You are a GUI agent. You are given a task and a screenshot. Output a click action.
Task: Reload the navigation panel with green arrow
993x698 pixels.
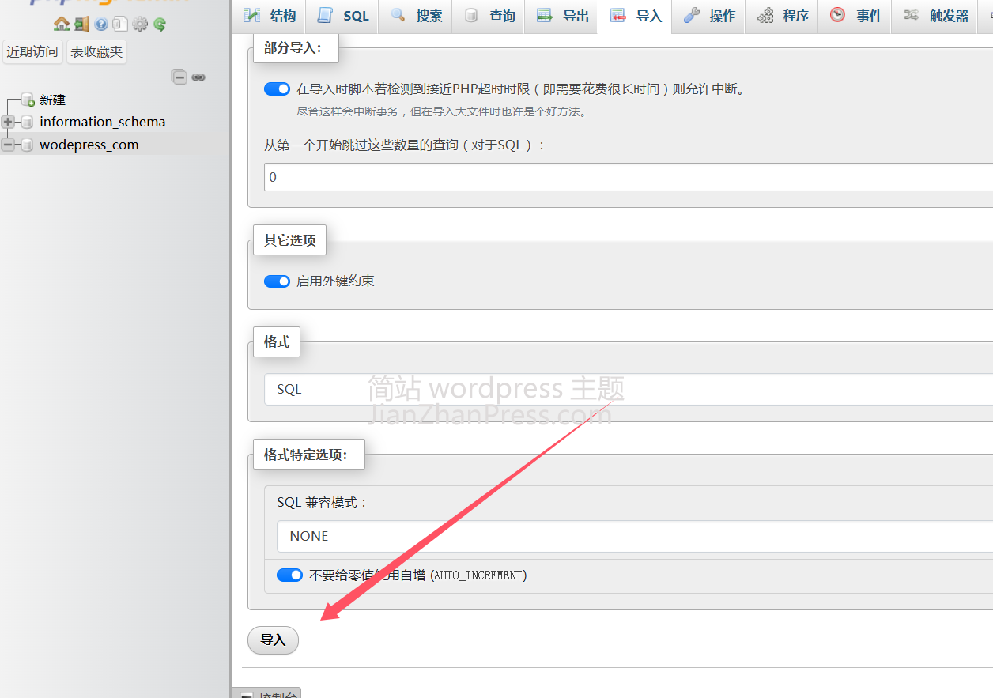pos(160,25)
